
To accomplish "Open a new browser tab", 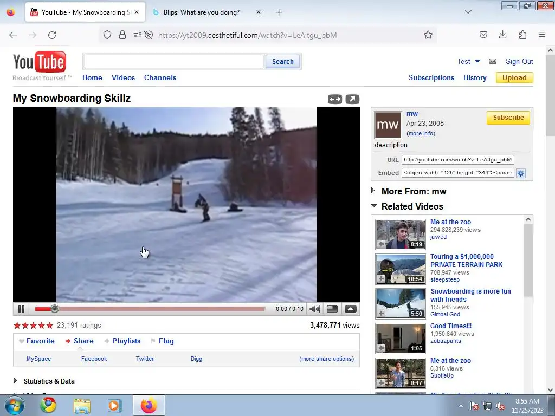I will (279, 12).
